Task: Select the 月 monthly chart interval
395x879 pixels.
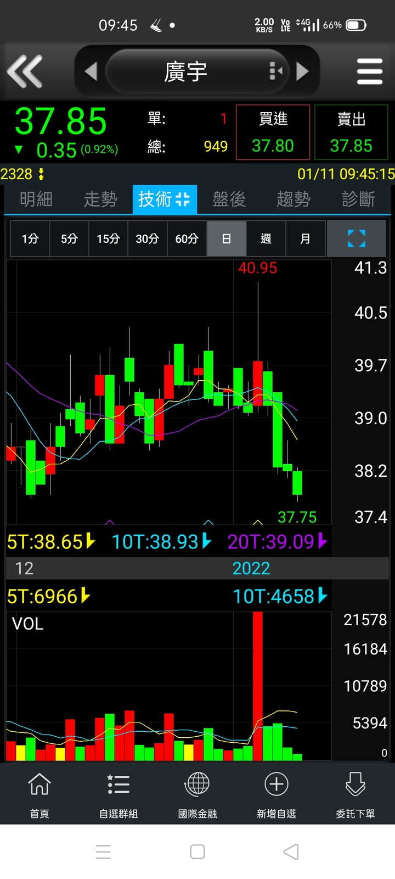Action: [x=305, y=238]
